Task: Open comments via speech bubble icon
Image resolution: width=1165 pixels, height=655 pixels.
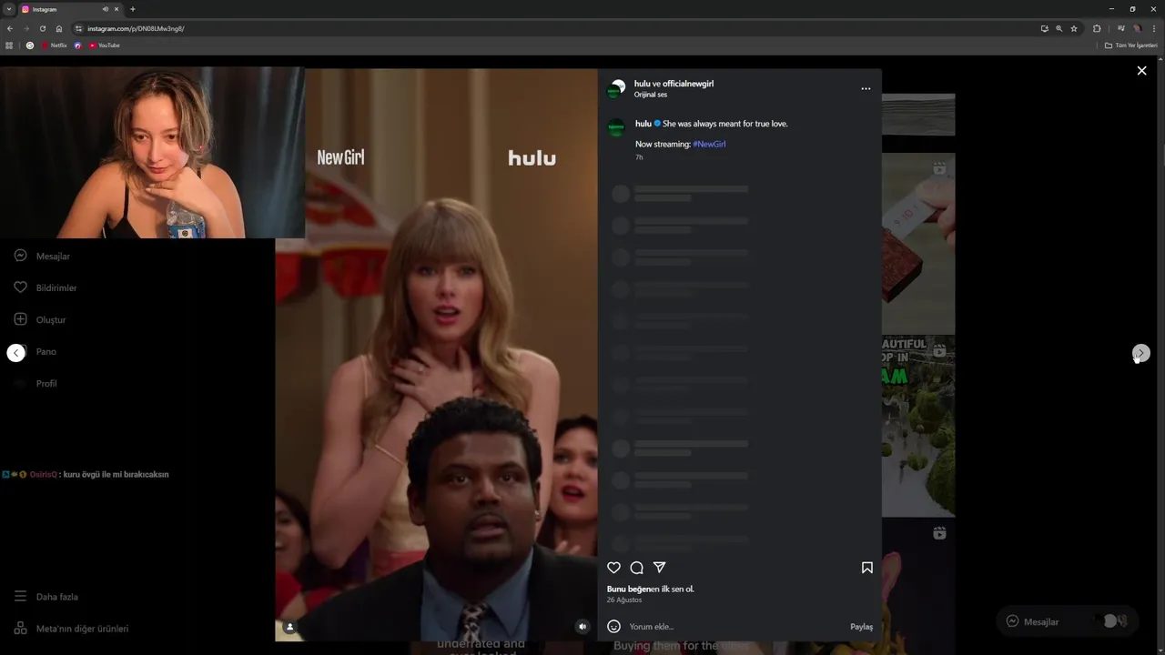Action: (x=637, y=568)
